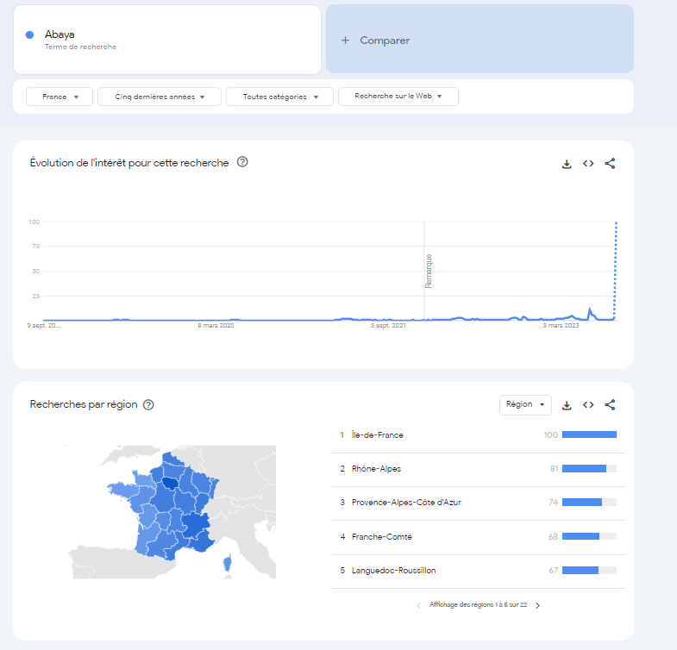Go to next page of regions
This screenshot has width=677, height=650.
coord(537,605)
